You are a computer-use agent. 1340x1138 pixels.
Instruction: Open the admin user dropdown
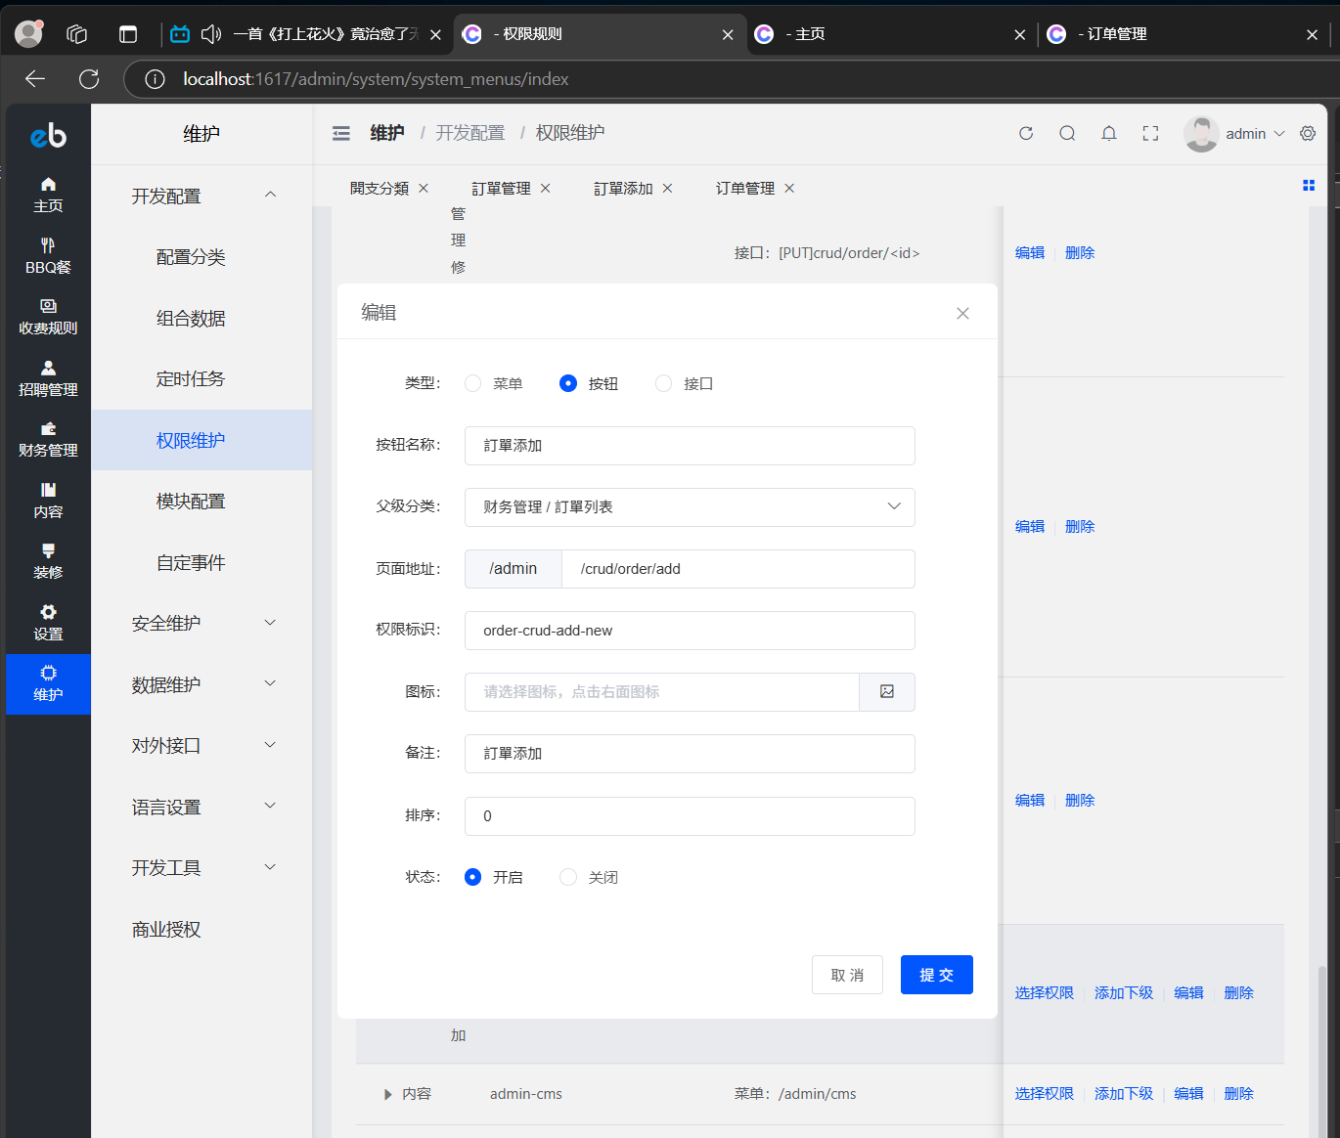pos(1235,133)
